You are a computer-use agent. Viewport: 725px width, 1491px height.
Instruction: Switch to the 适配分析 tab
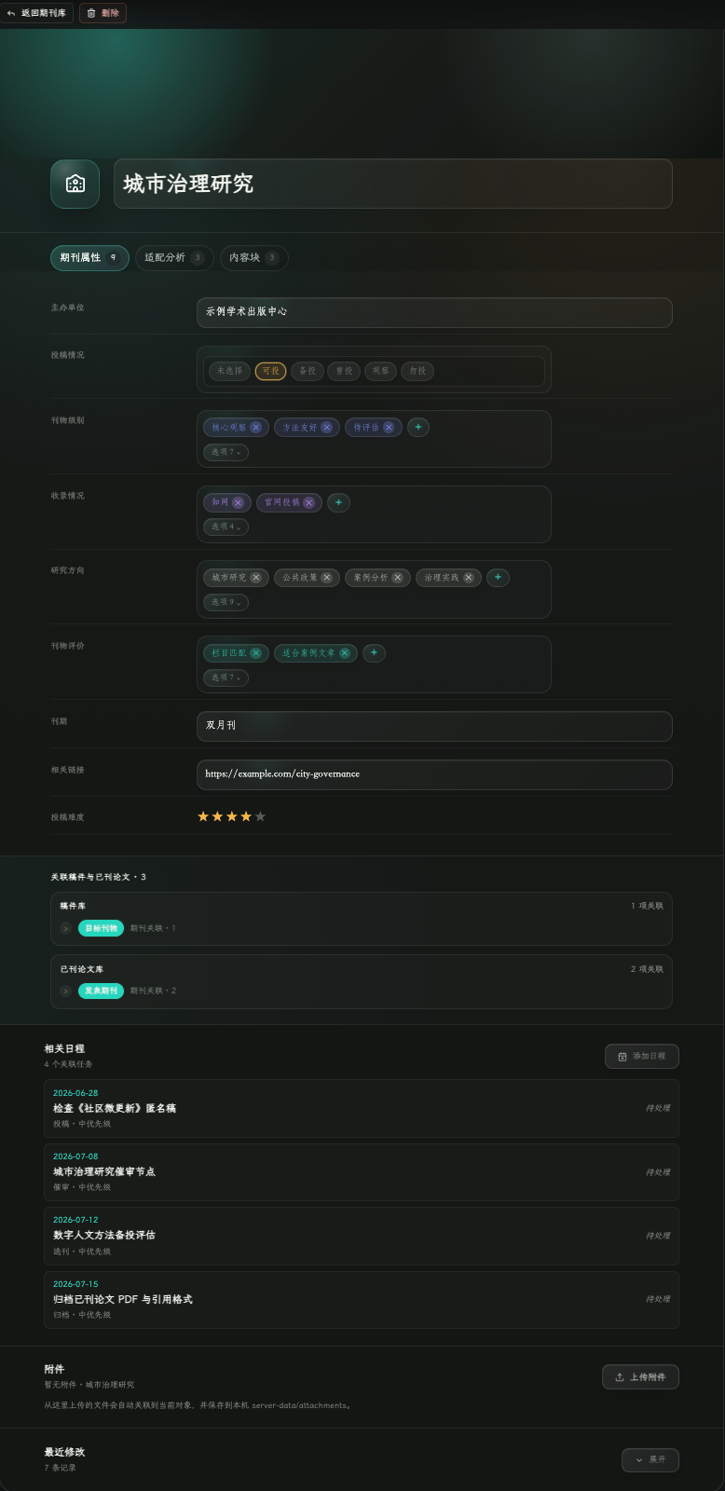click(174, 258)
